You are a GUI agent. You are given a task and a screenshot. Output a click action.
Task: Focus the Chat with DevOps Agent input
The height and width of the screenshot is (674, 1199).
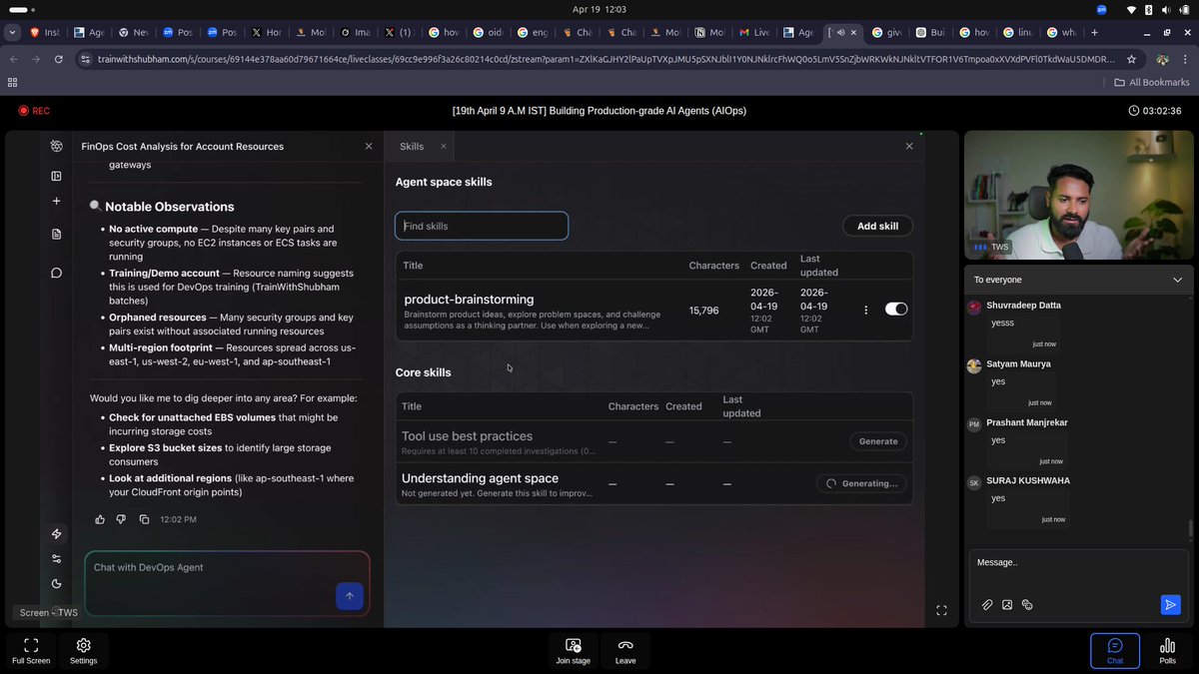227,583
